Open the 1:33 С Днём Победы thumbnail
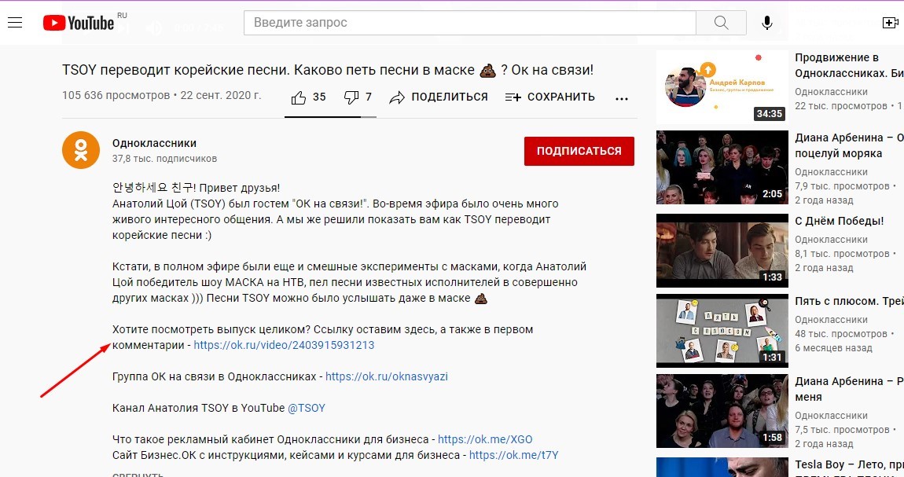 point(722,251)
